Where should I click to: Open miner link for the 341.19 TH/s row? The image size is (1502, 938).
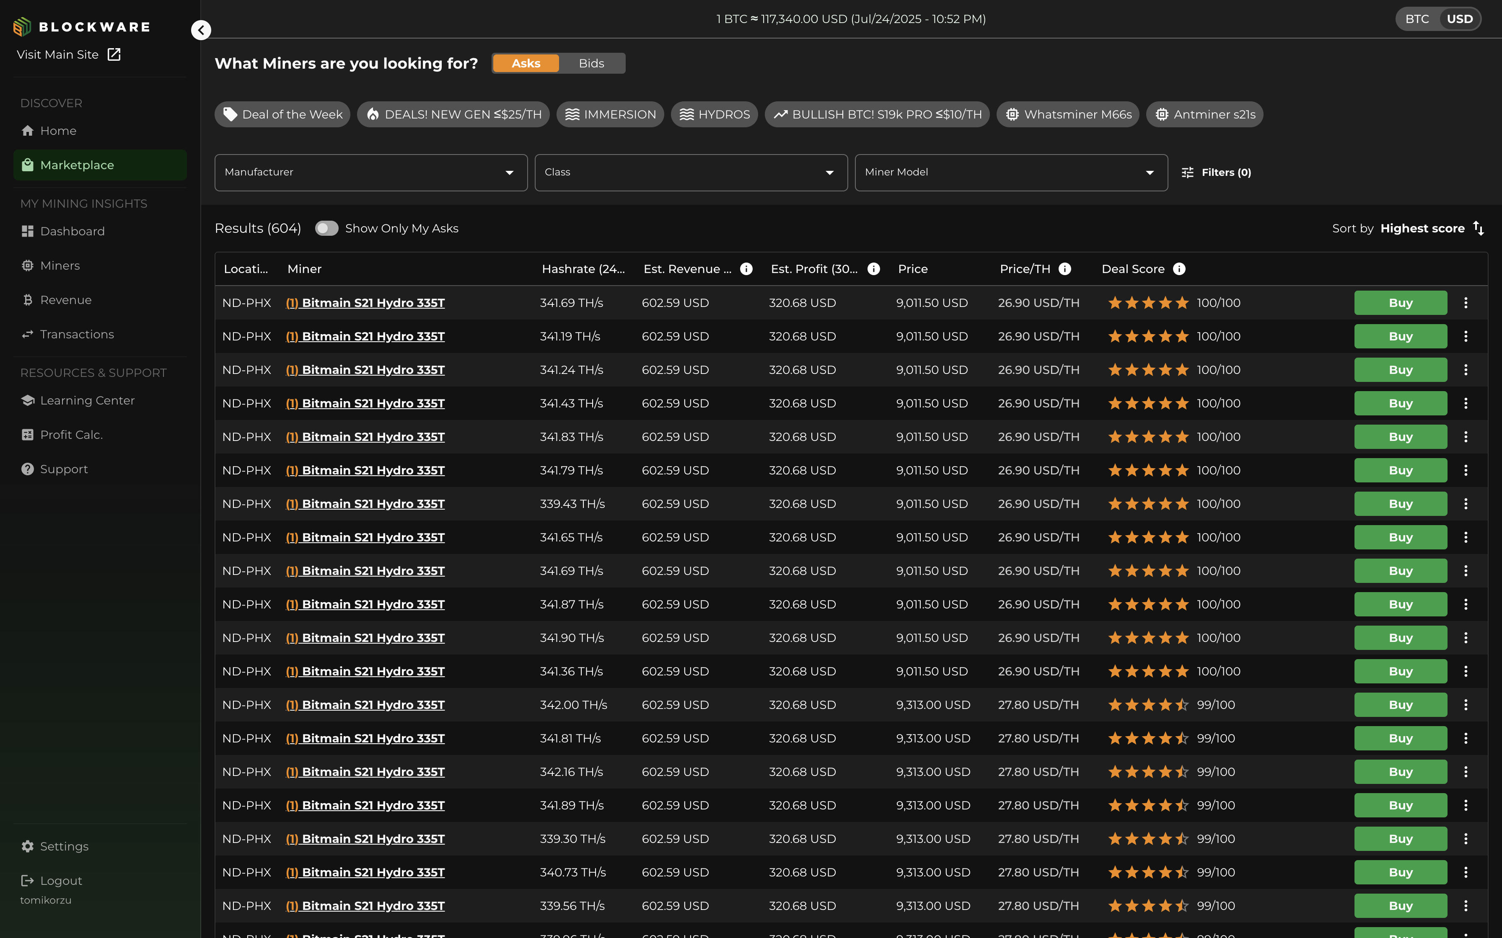[365, 336]
